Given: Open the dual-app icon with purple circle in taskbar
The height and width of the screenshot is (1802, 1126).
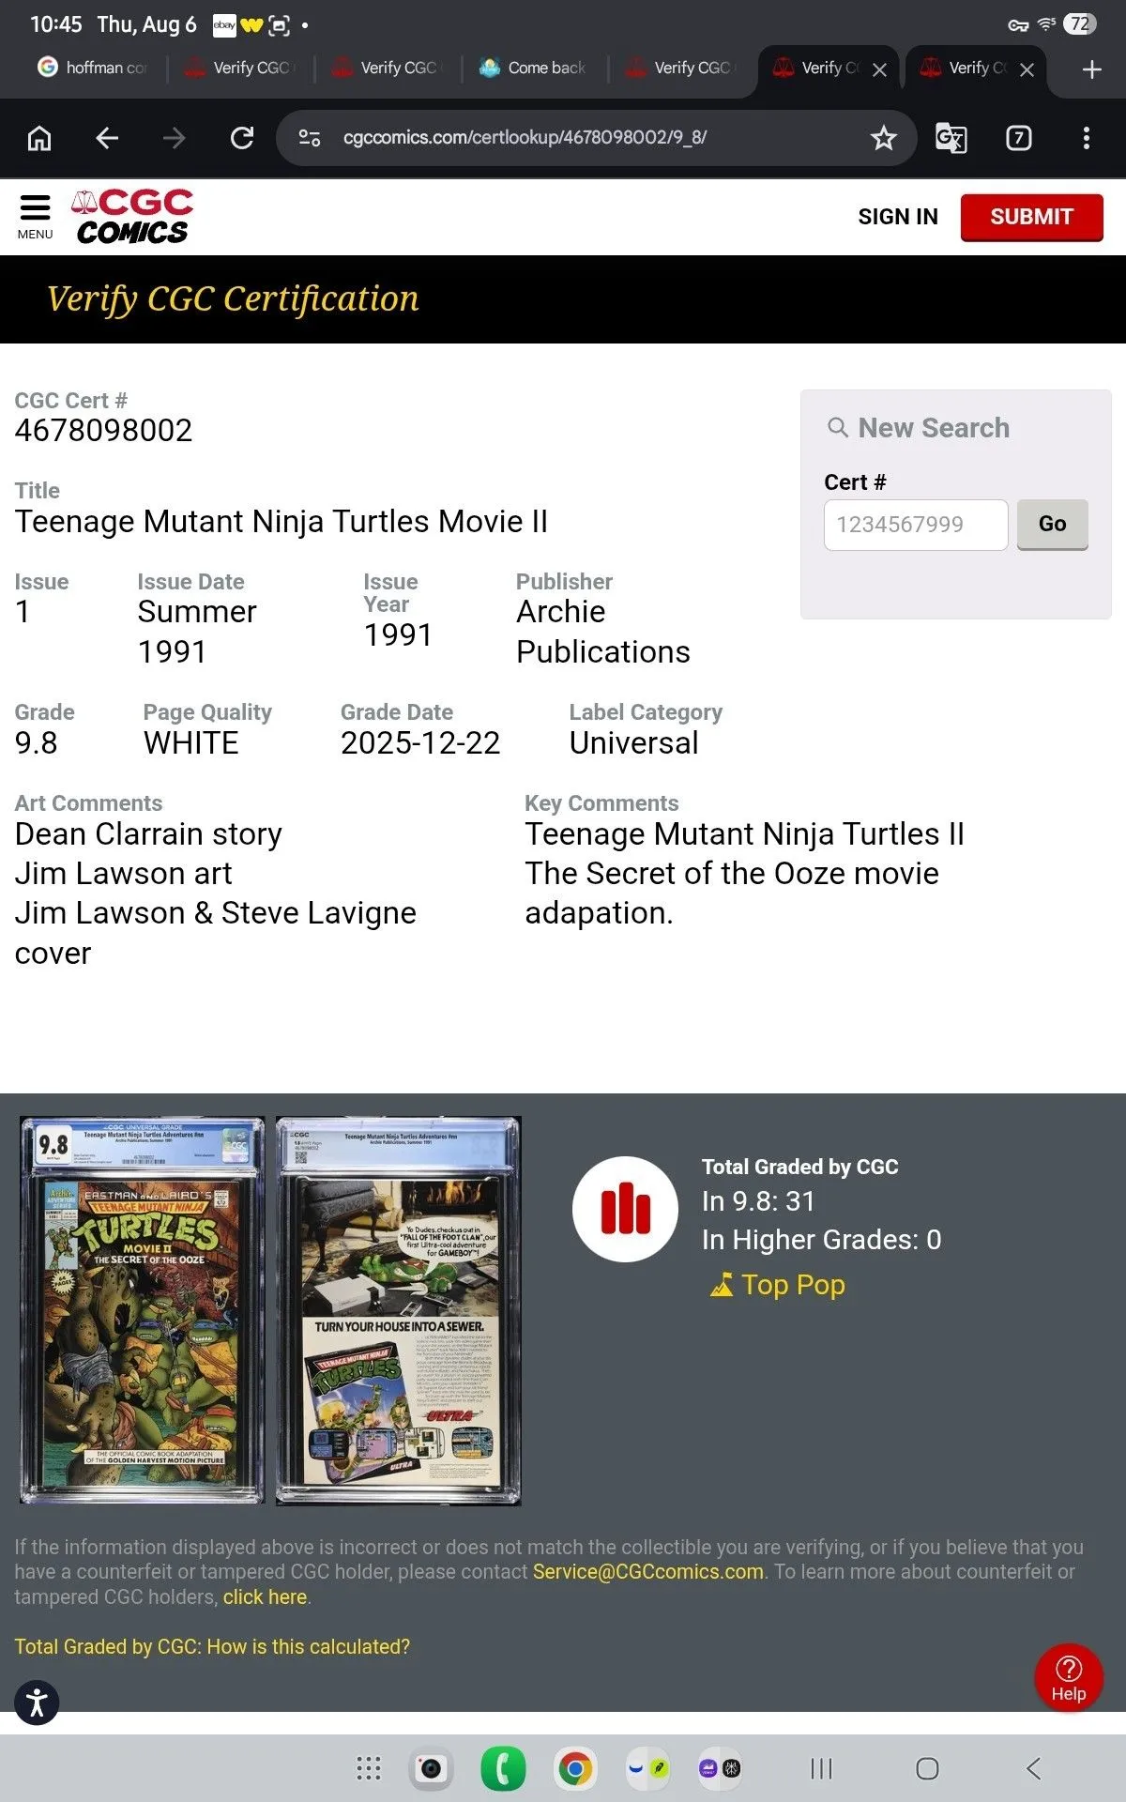Looking at the screenshot, I should click(720, 1768).
